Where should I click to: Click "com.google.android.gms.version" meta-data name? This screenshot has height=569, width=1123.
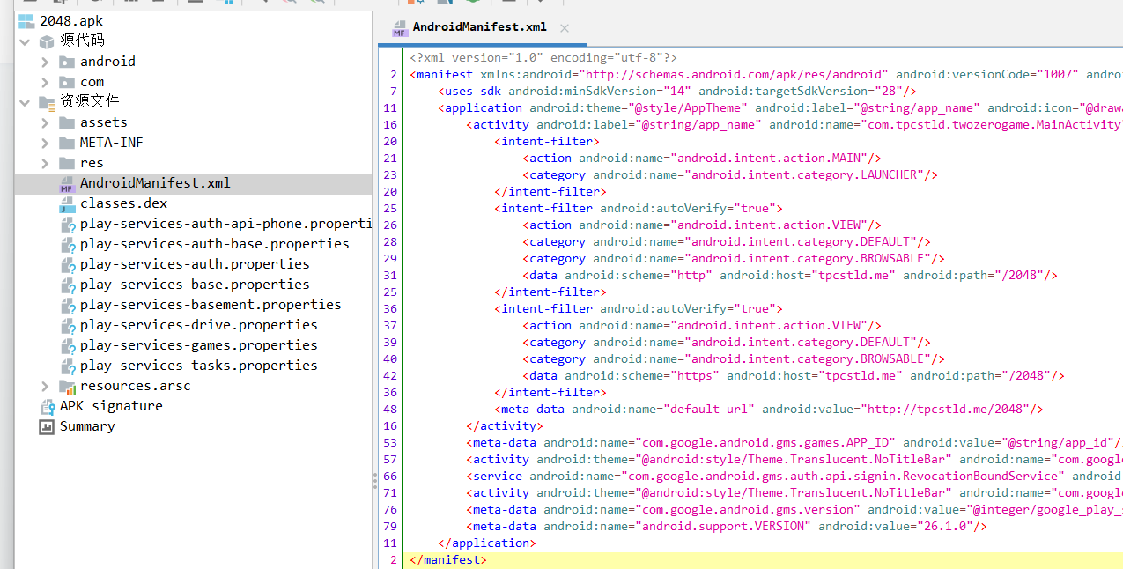coord(748,510)
